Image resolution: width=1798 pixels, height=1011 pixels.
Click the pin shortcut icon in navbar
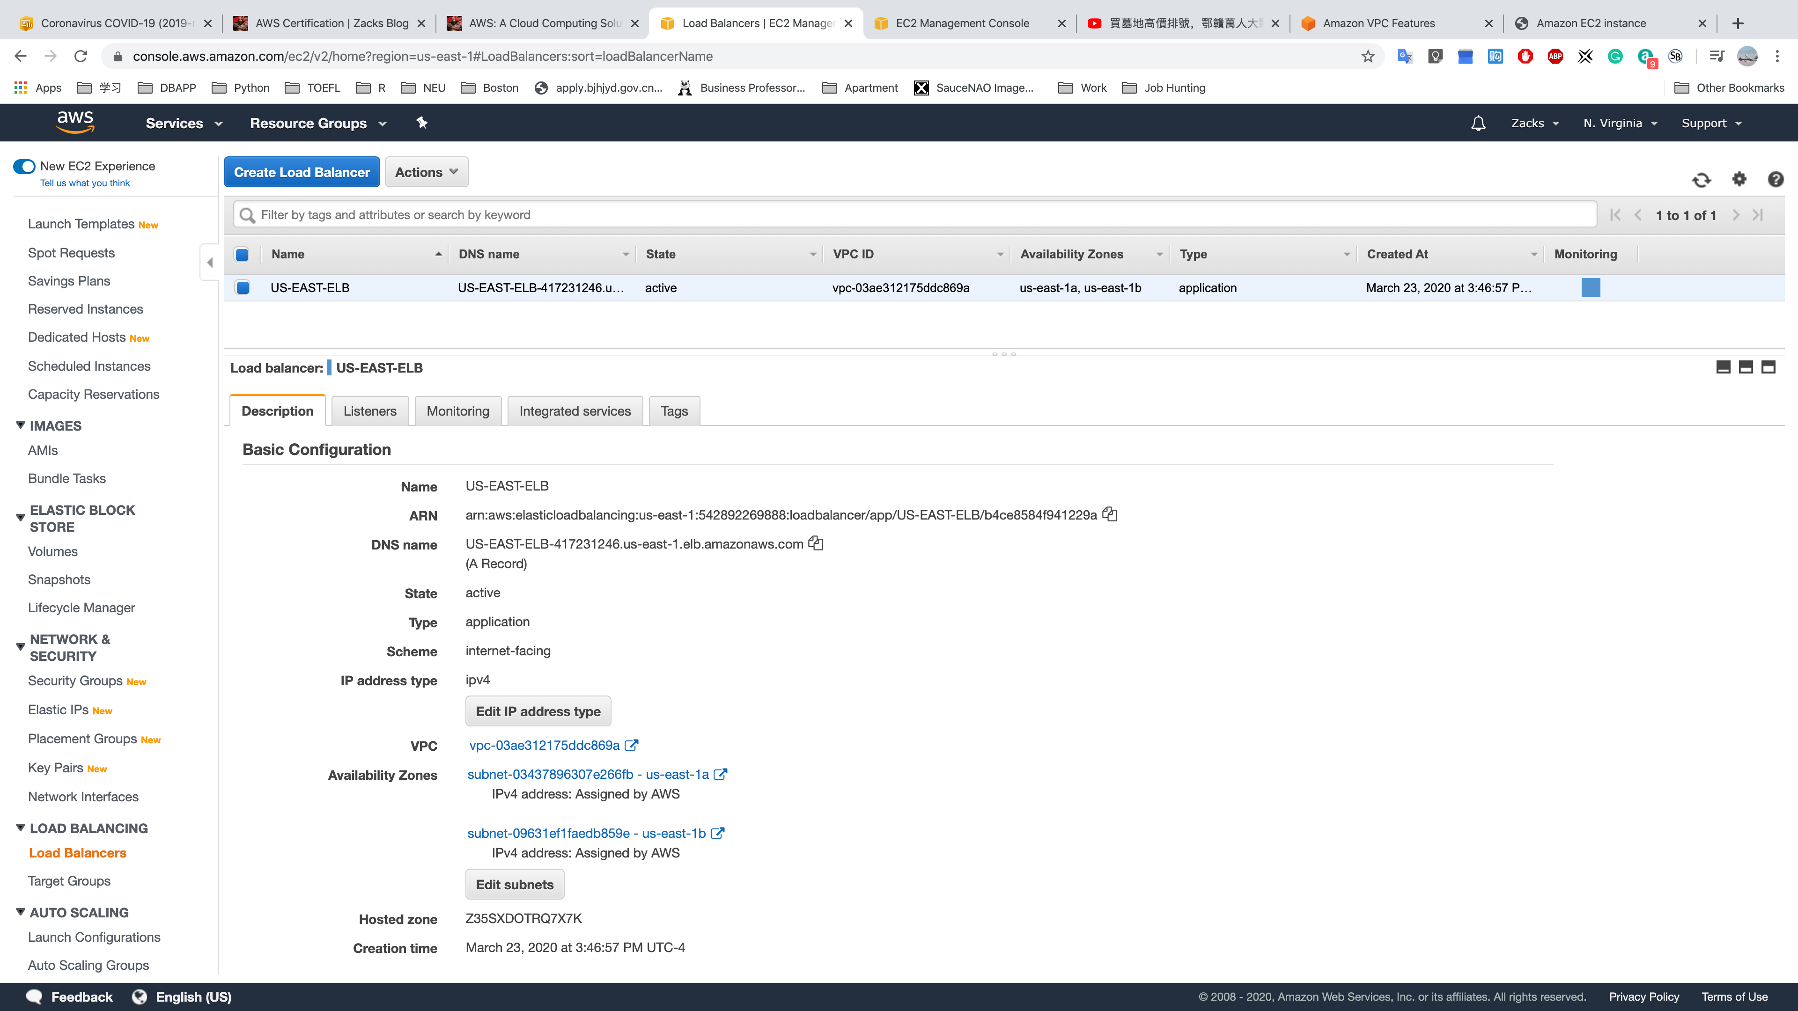click(421, 123)
